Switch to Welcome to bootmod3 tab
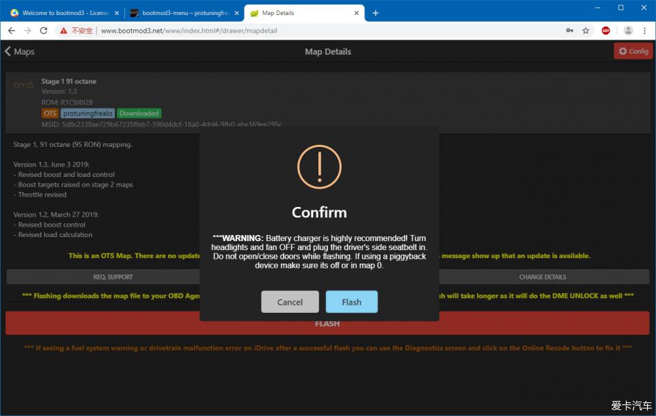This screenshot has width=656, height=416. (60, 13)
